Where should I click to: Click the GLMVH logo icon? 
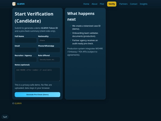[14, 4]
